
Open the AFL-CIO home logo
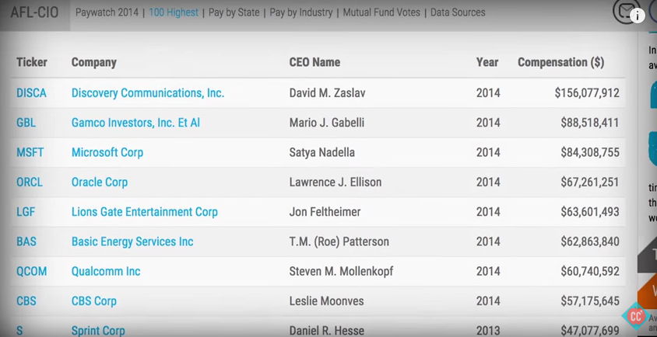[34, 12]
